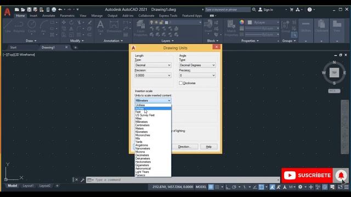The height and width of the screenshot is (197, 351).
Task: Select the Move tool in Modify panel
Action: coord(64,22)
